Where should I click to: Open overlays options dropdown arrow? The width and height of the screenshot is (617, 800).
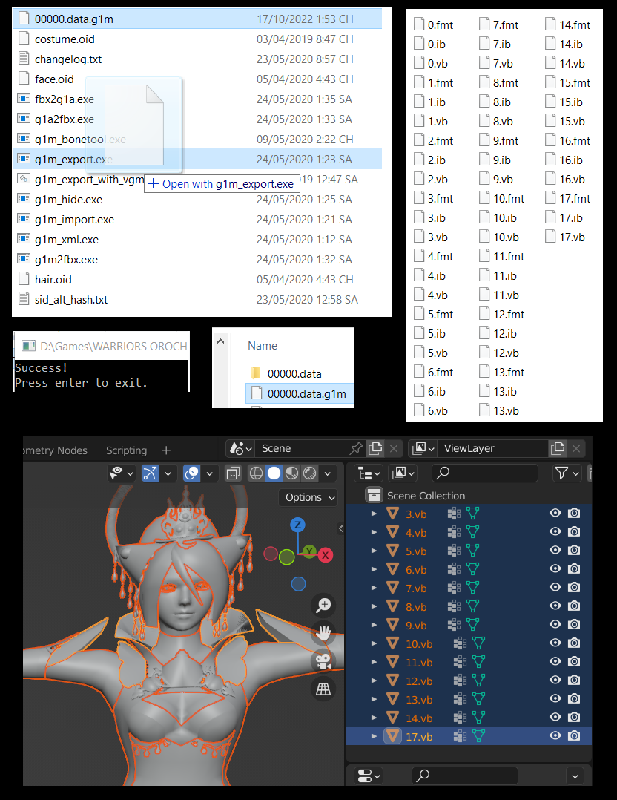click(x=210, y=473)
